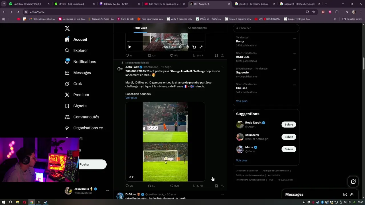Click the address bar URL
Image resolution: width=365 pixels, height=205 pixels.
[37, 12]
